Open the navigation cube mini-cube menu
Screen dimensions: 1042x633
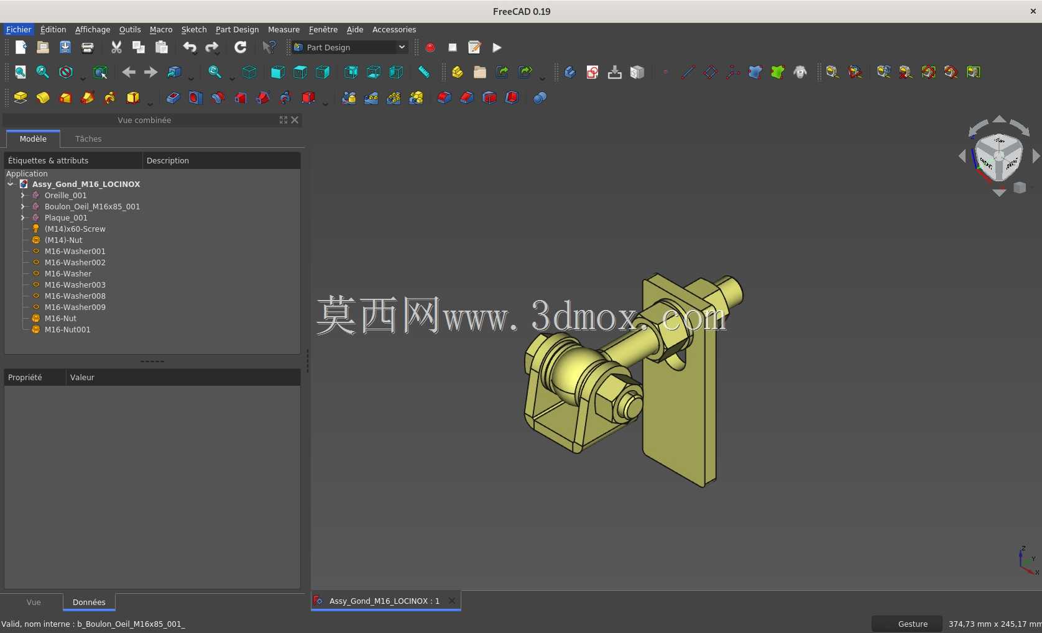coord(1020,187)
